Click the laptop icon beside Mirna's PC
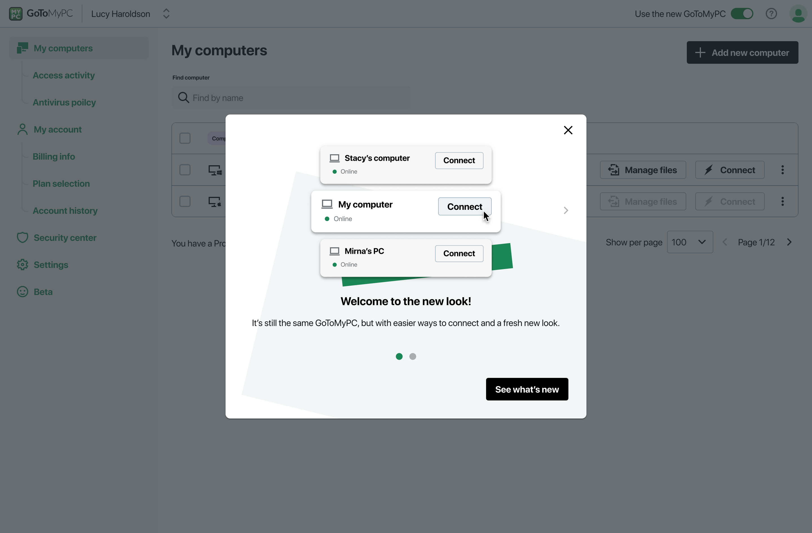 334,251
